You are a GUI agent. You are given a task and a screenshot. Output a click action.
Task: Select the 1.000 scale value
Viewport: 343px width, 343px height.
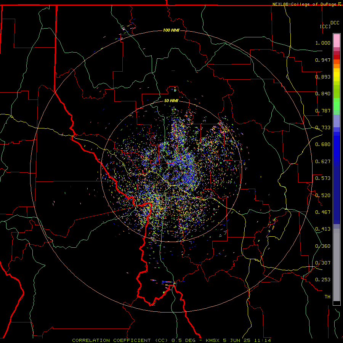(323, 43)
